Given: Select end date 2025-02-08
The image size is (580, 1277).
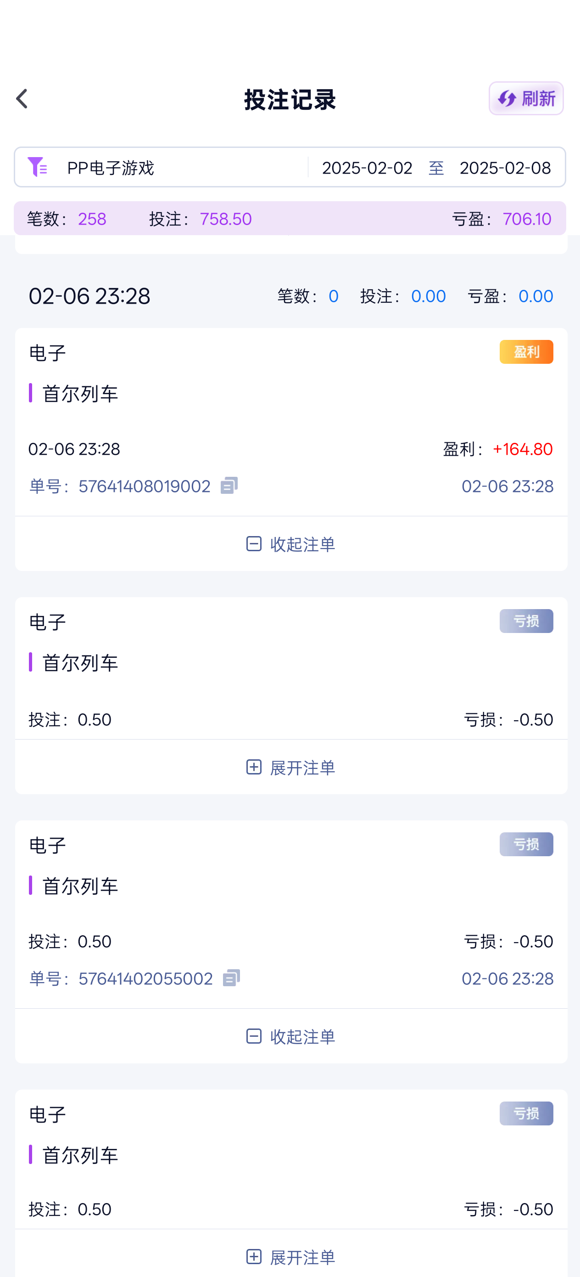Looking at the screenshot, I should click(x=505, y=168).
